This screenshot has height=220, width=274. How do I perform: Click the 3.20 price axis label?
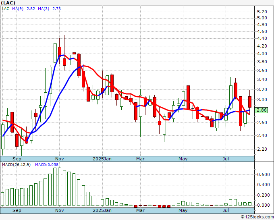(262, 89)
